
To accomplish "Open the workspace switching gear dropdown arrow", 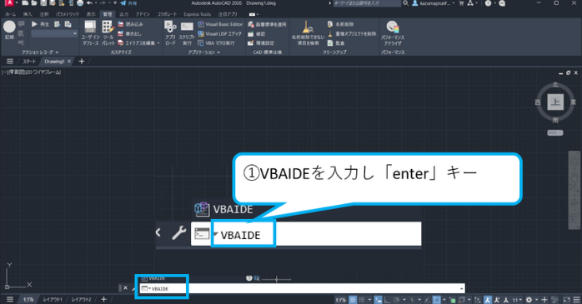I will (536, 300).
